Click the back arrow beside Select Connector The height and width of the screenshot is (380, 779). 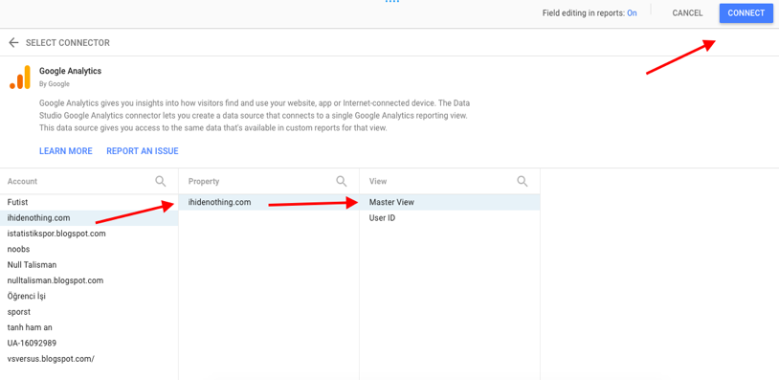click(x=13, y=43)
